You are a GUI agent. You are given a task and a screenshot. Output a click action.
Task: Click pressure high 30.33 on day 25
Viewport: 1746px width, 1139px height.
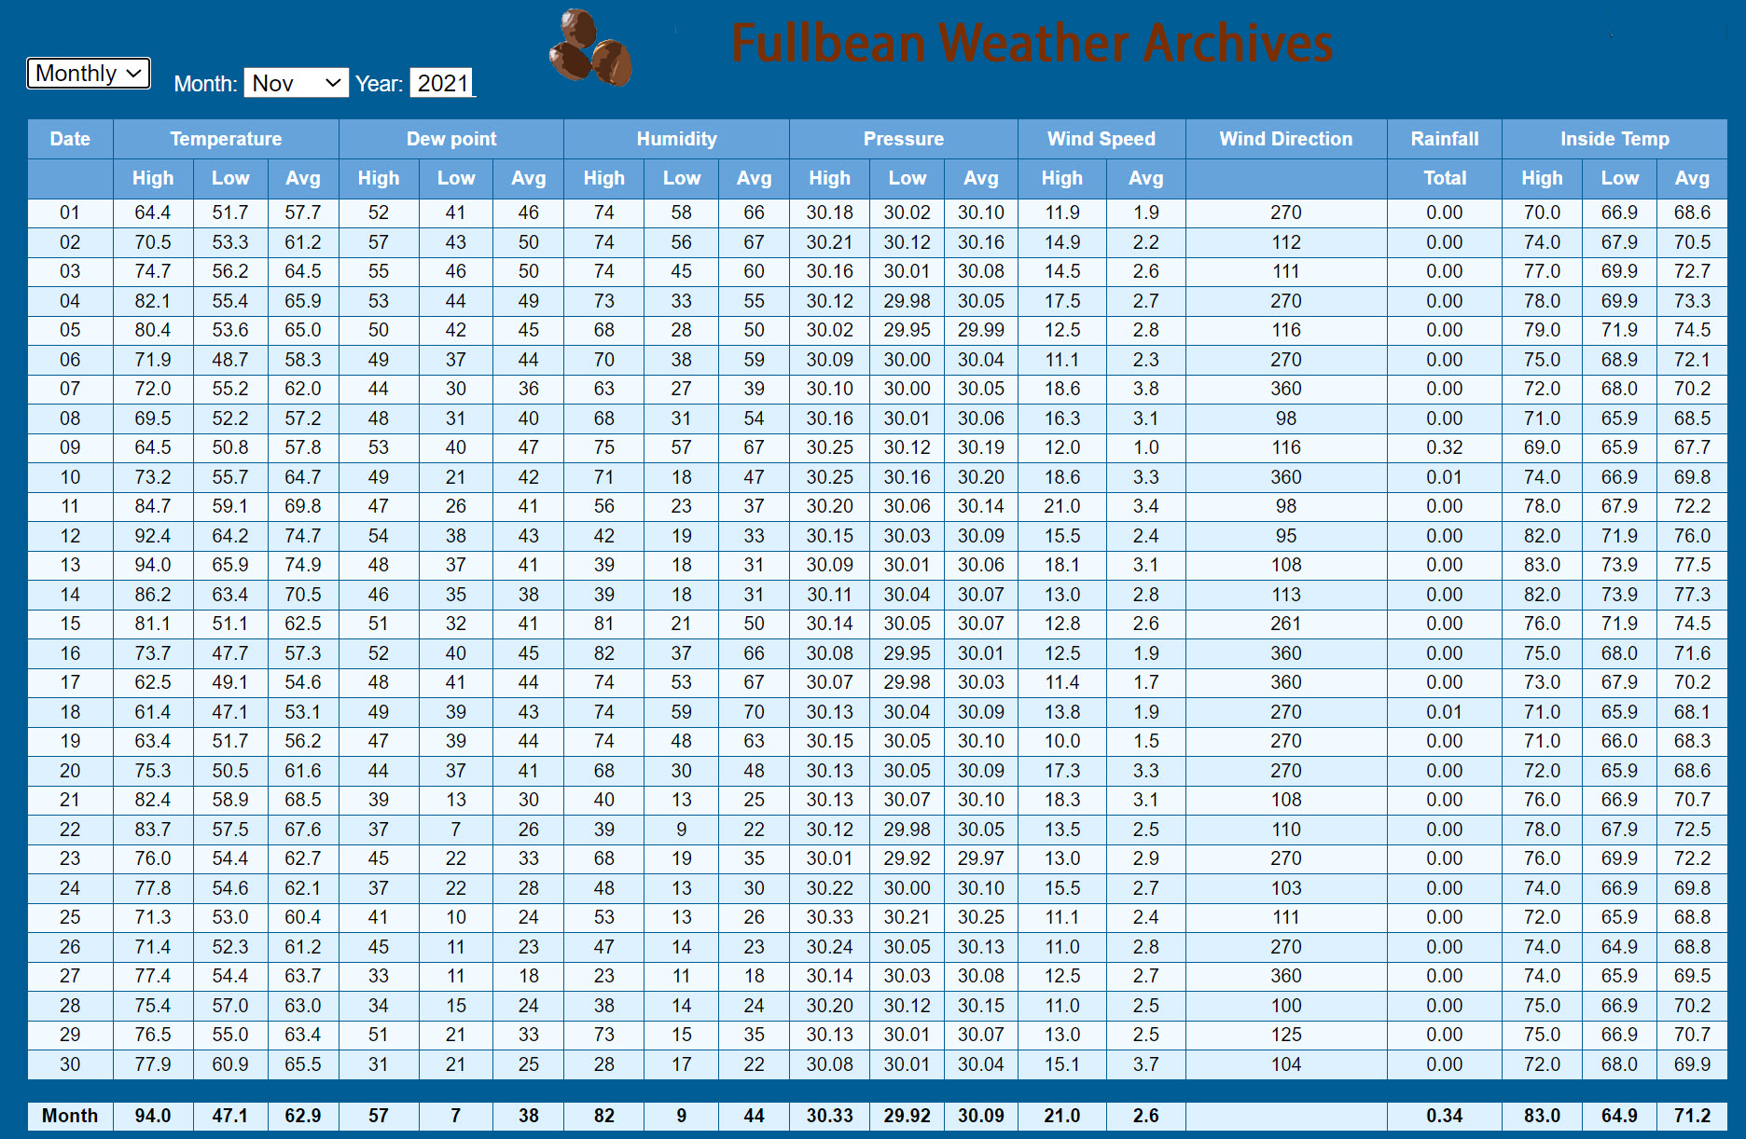pyautogui.click(x=830, y=917)
